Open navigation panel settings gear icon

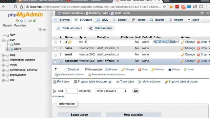click(x=30, y=21)
